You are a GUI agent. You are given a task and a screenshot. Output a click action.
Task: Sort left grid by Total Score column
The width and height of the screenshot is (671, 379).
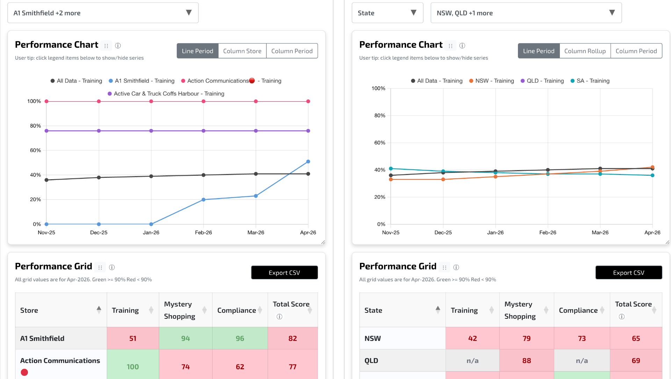click(x=310, y=310)
